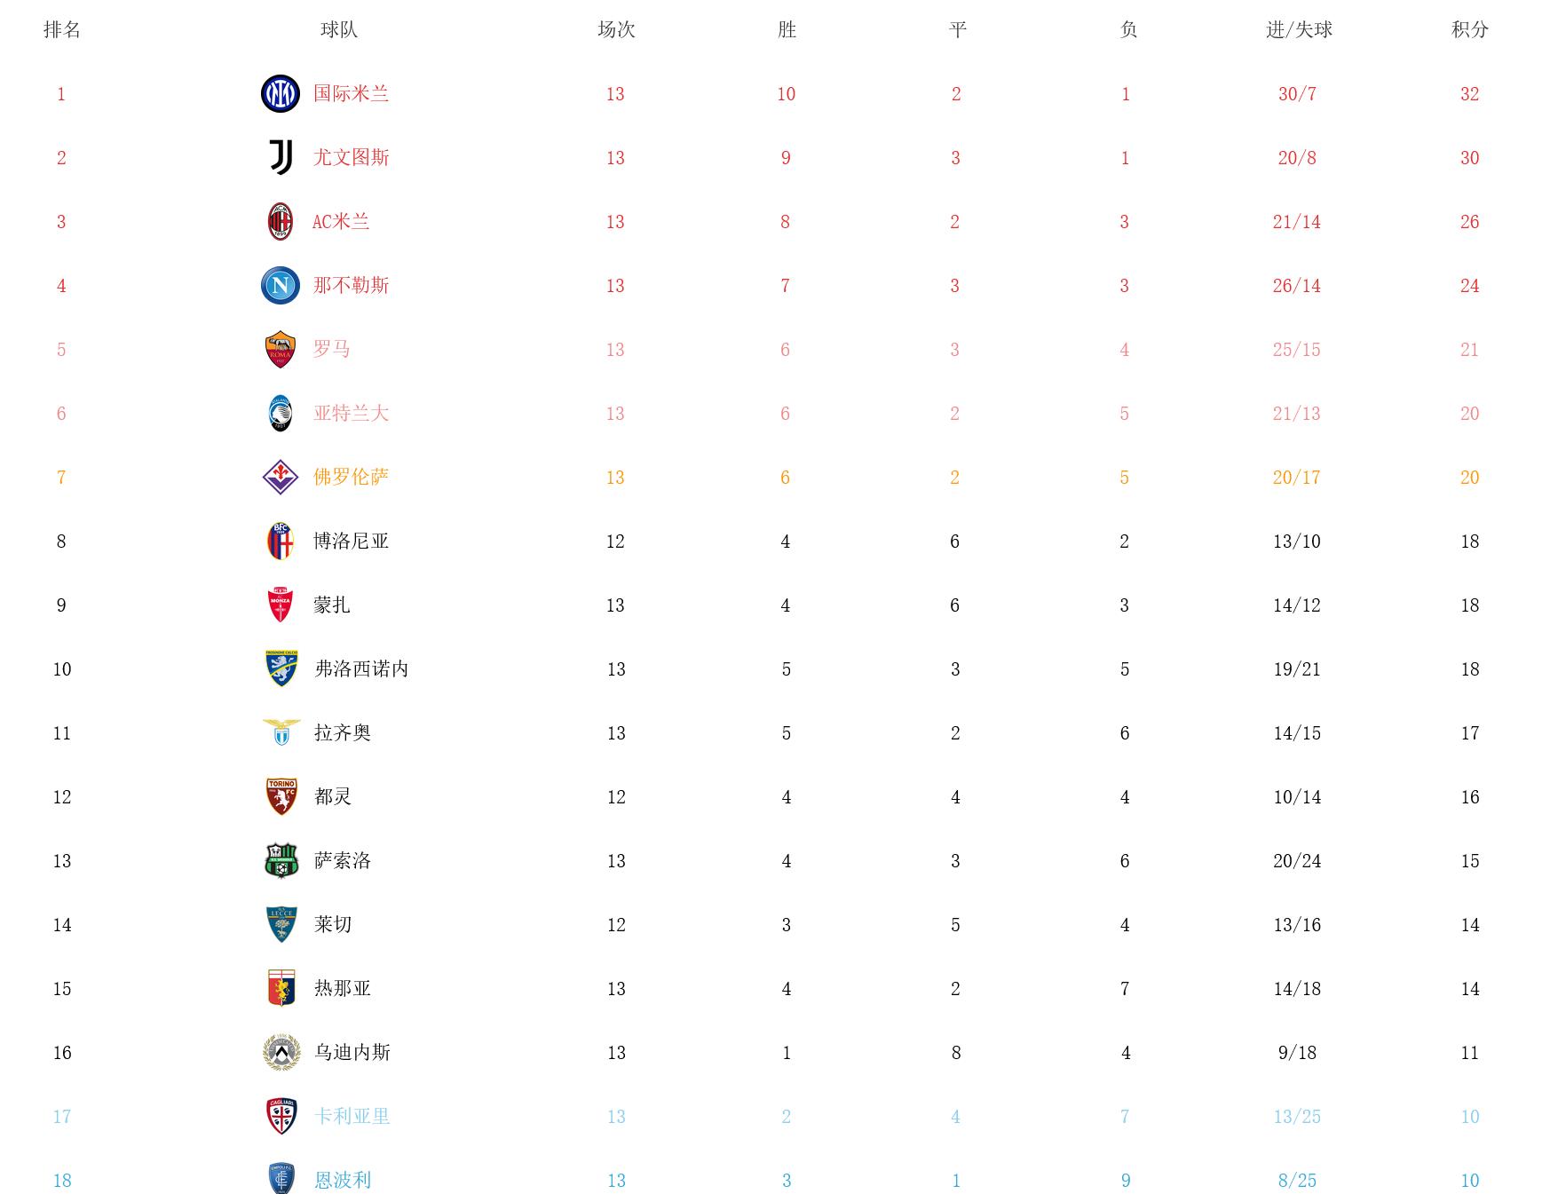Image resolution: width=1550 pixels, height=1194 pixels.
Task: Click the Bologna club crest
Action: click(x=281, y=542)
